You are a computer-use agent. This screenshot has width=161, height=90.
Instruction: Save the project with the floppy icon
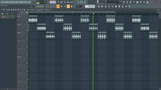point(137,2)
